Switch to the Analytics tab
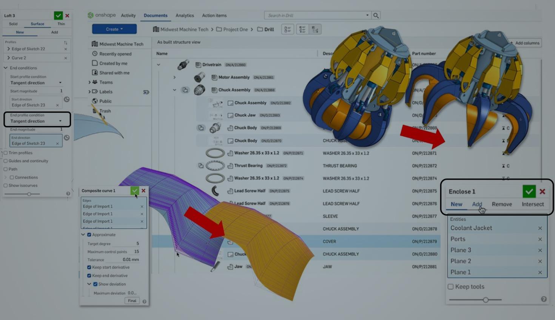 click(185, 15)
